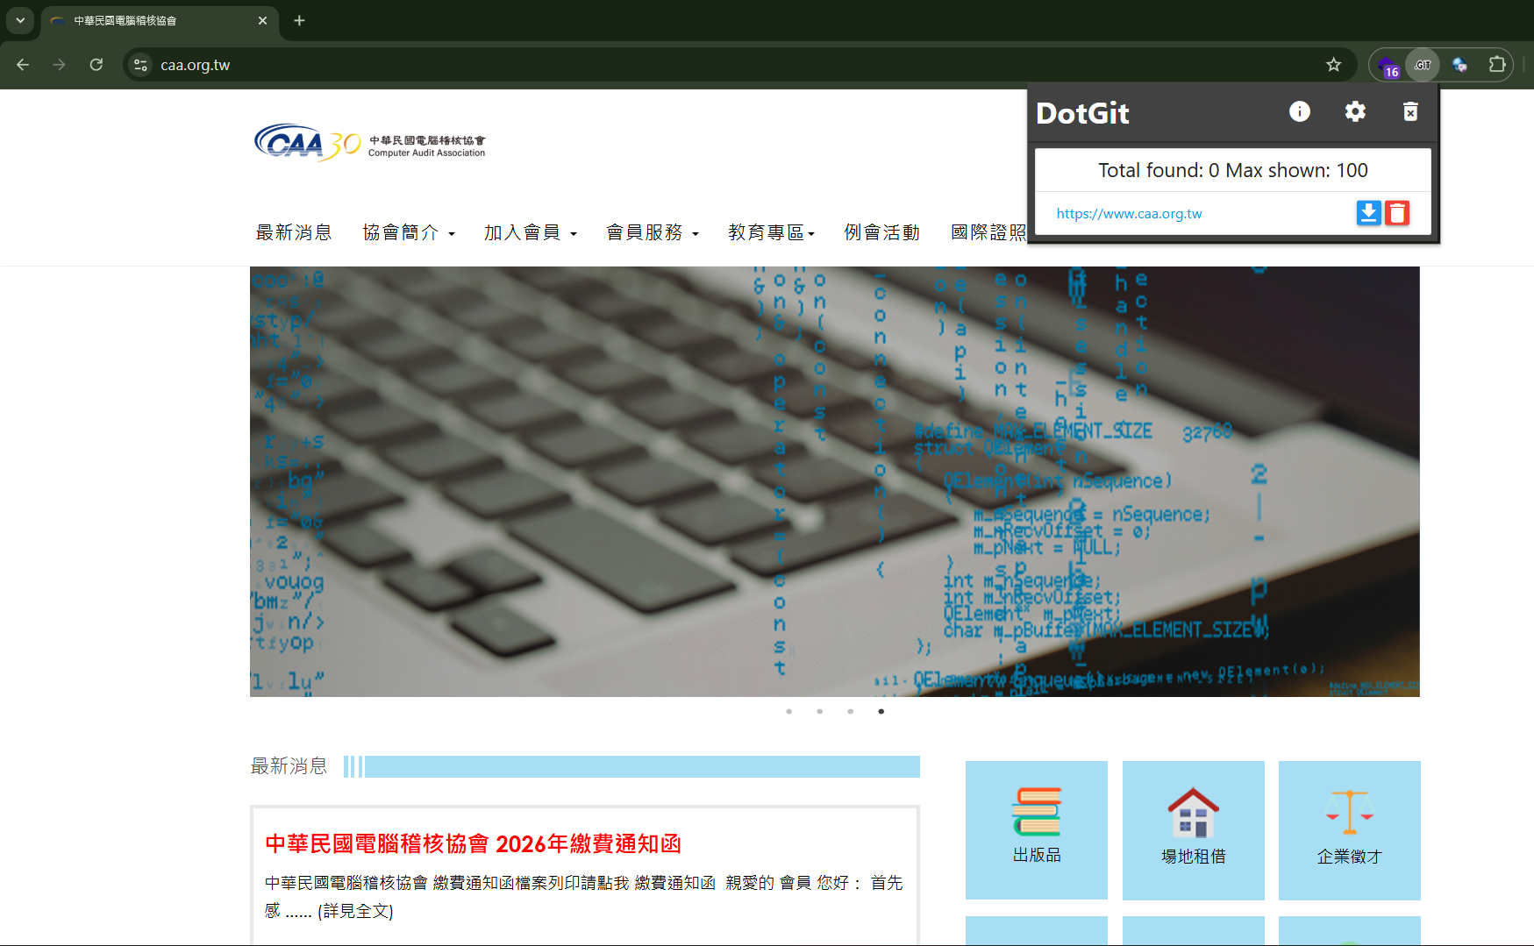The height and width of the screenshot is (946, 1534).
Task: Open the 出版品 tile
Action: tap(1037, 830)
